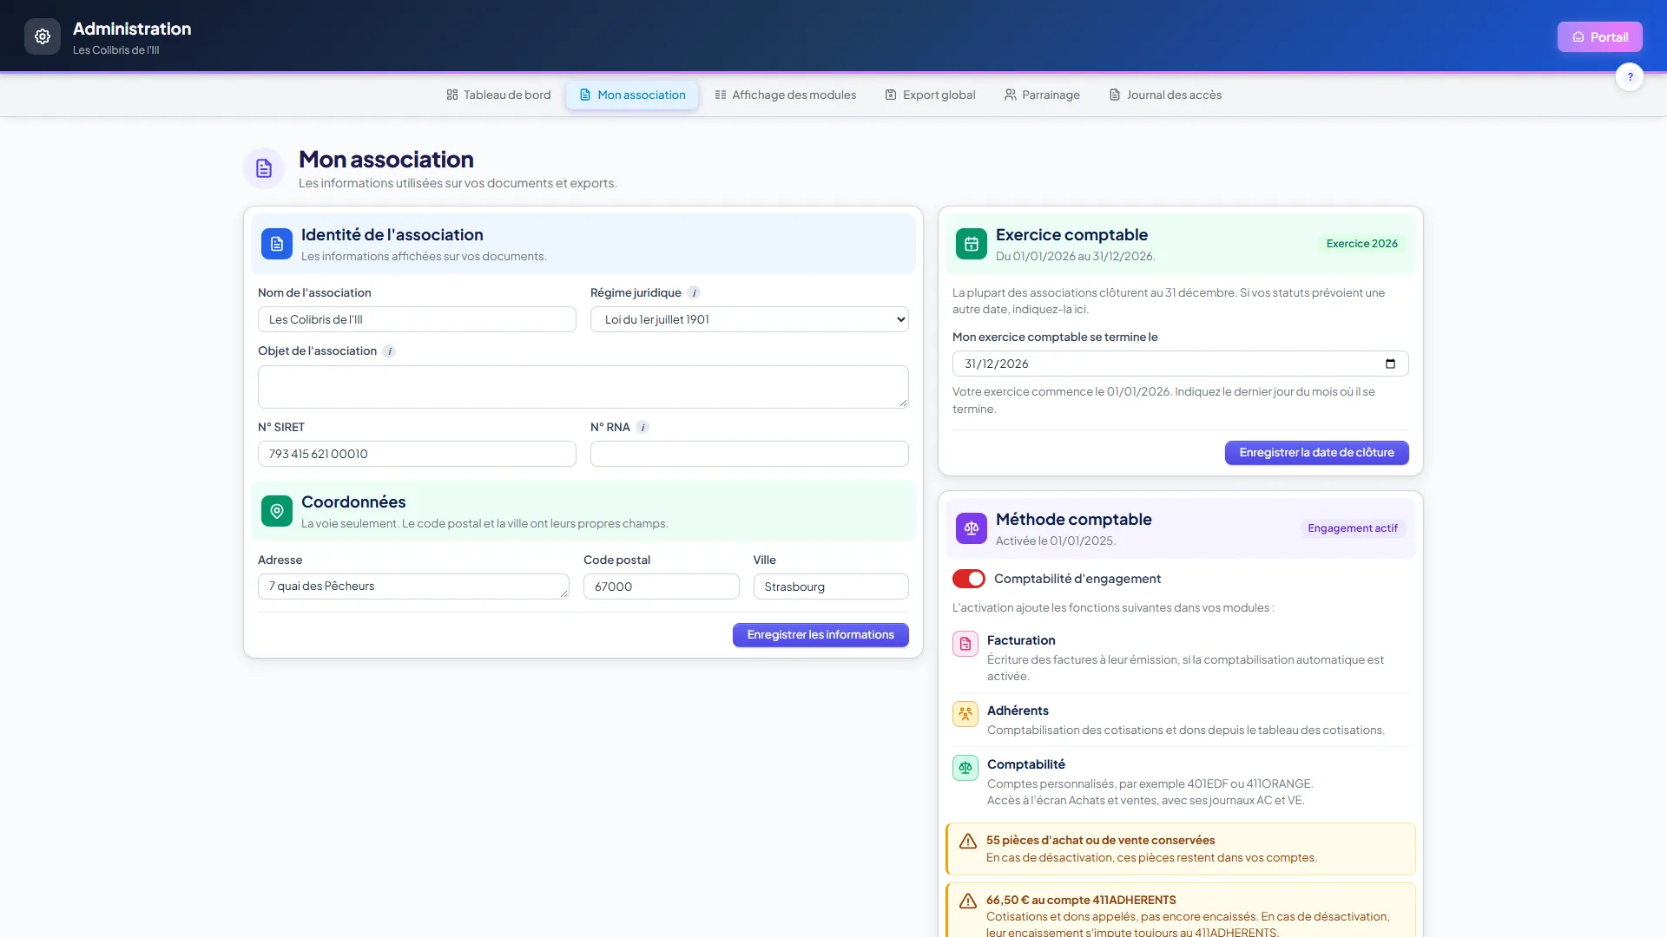Click the info icon next to N° RNA

point(642,428)
